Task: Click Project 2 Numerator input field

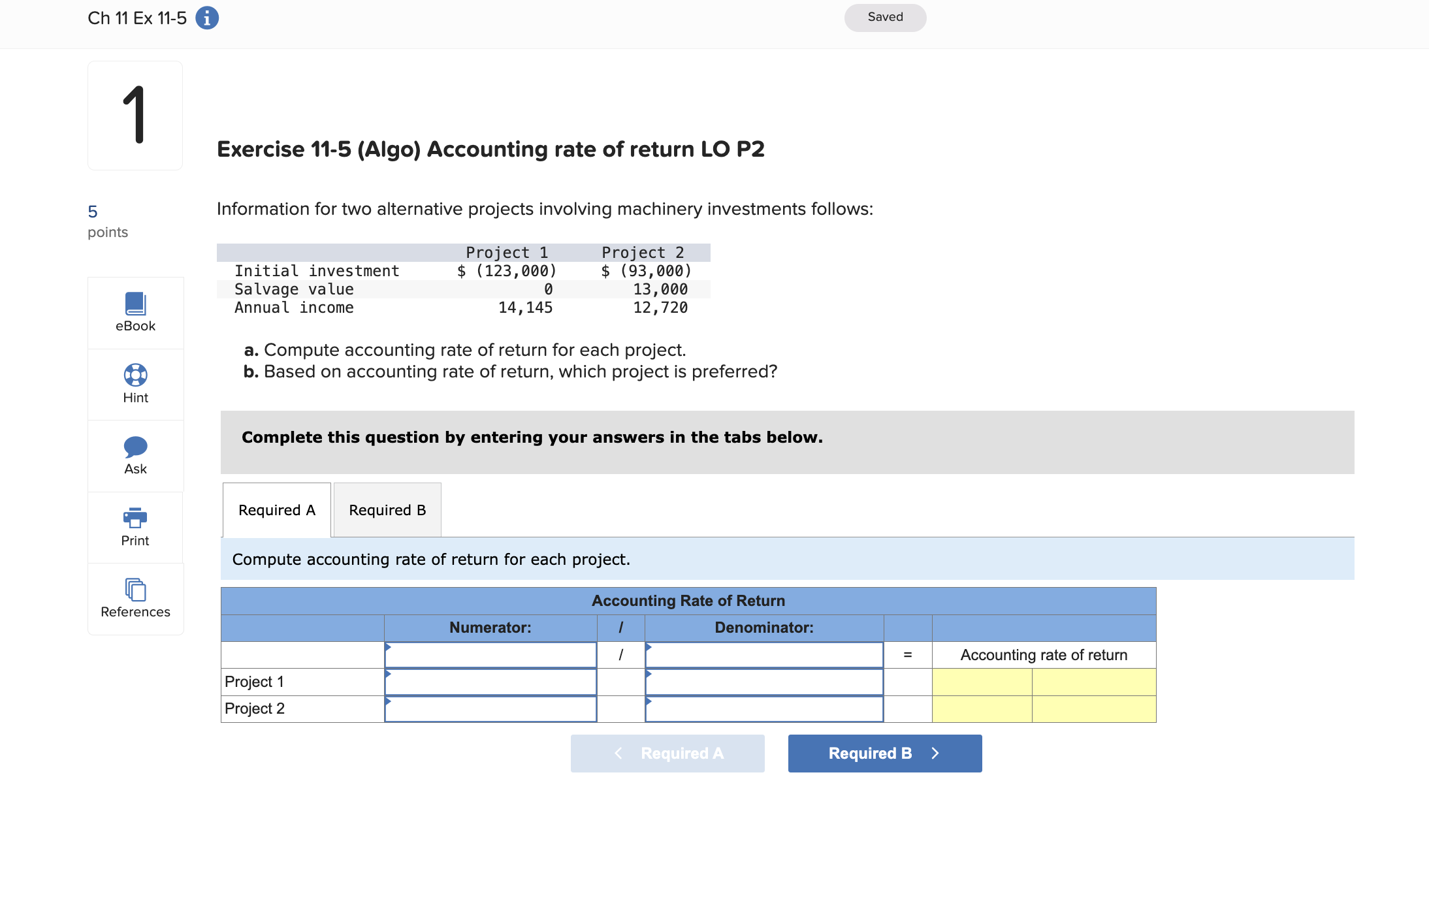Action: (x=490, y=708)
